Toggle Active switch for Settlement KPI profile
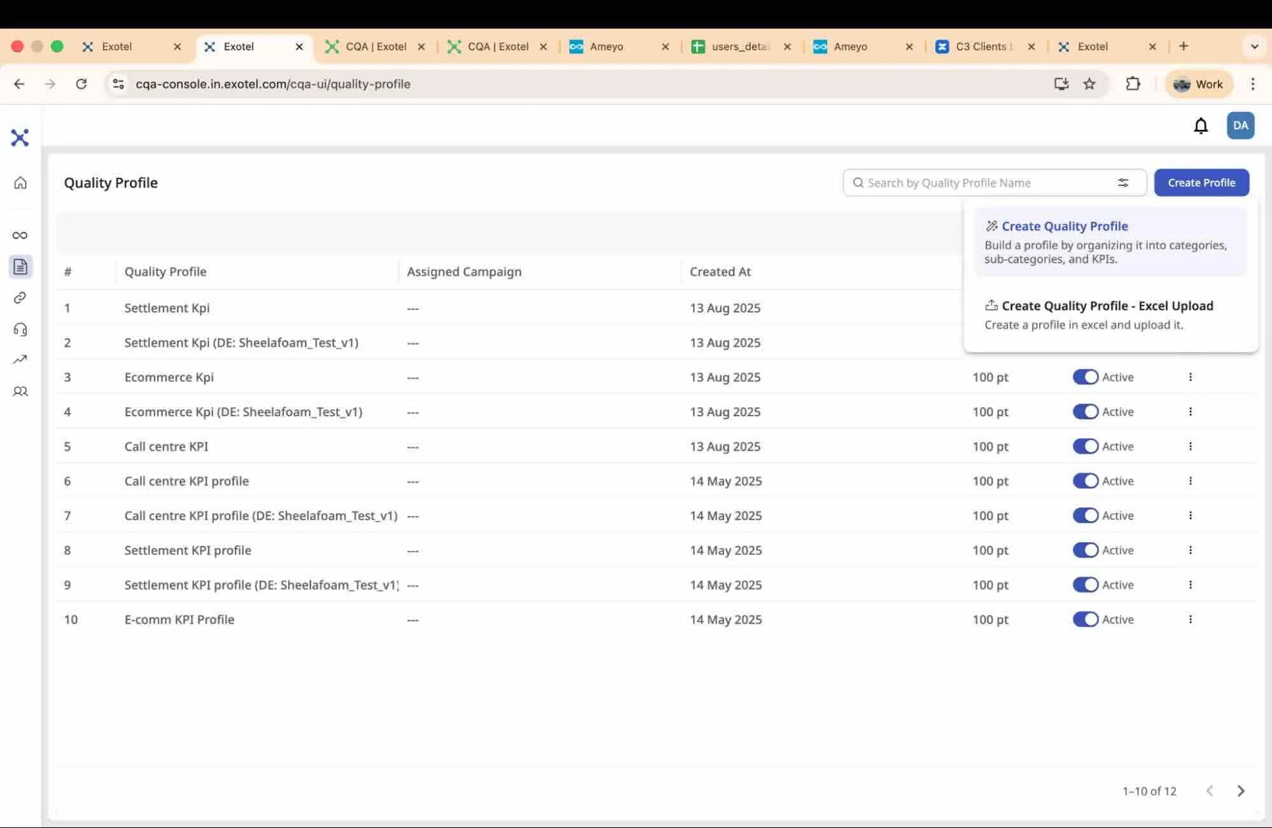Screen dimensions: 1272x828 point(1086,550)
